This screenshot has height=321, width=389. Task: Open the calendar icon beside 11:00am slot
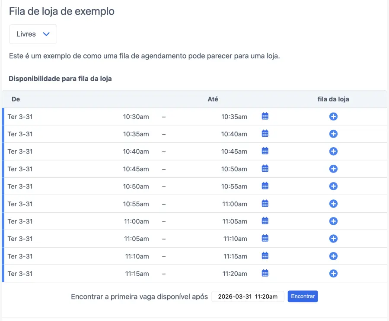[265, 221]
